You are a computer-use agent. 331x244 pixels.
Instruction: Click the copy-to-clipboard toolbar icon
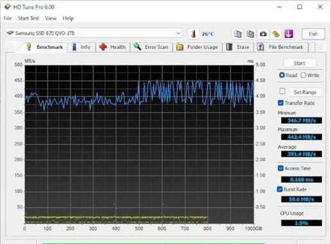237,34
